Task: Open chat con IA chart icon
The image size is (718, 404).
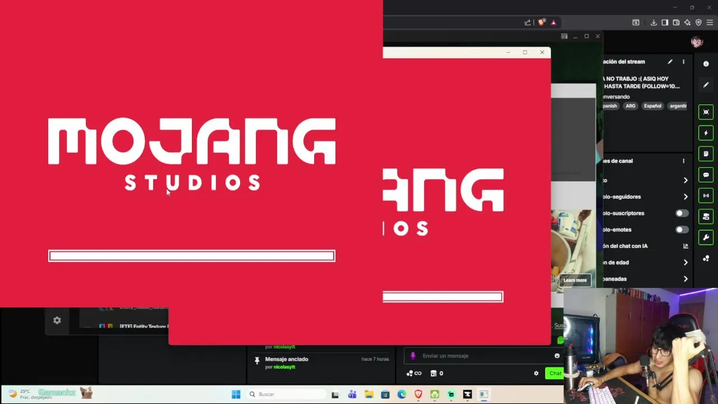Action: pos(685,246)
